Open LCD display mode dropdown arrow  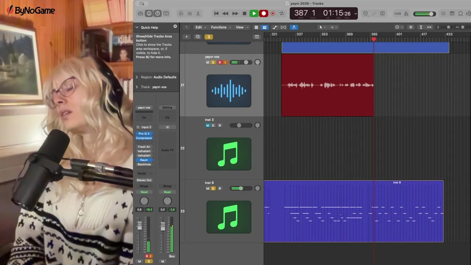tap(355, 14)
